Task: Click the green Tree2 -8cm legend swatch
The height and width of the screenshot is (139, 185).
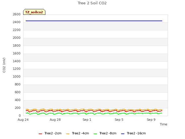Action: tap(95, 134)
